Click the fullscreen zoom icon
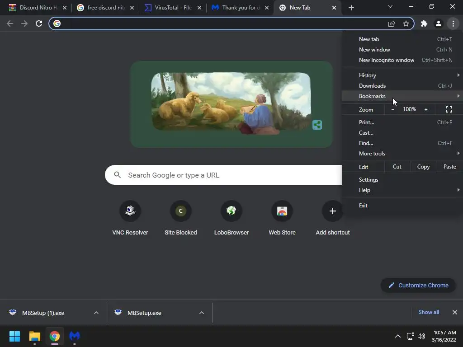 pyautogui.click(x=449, y=109)
